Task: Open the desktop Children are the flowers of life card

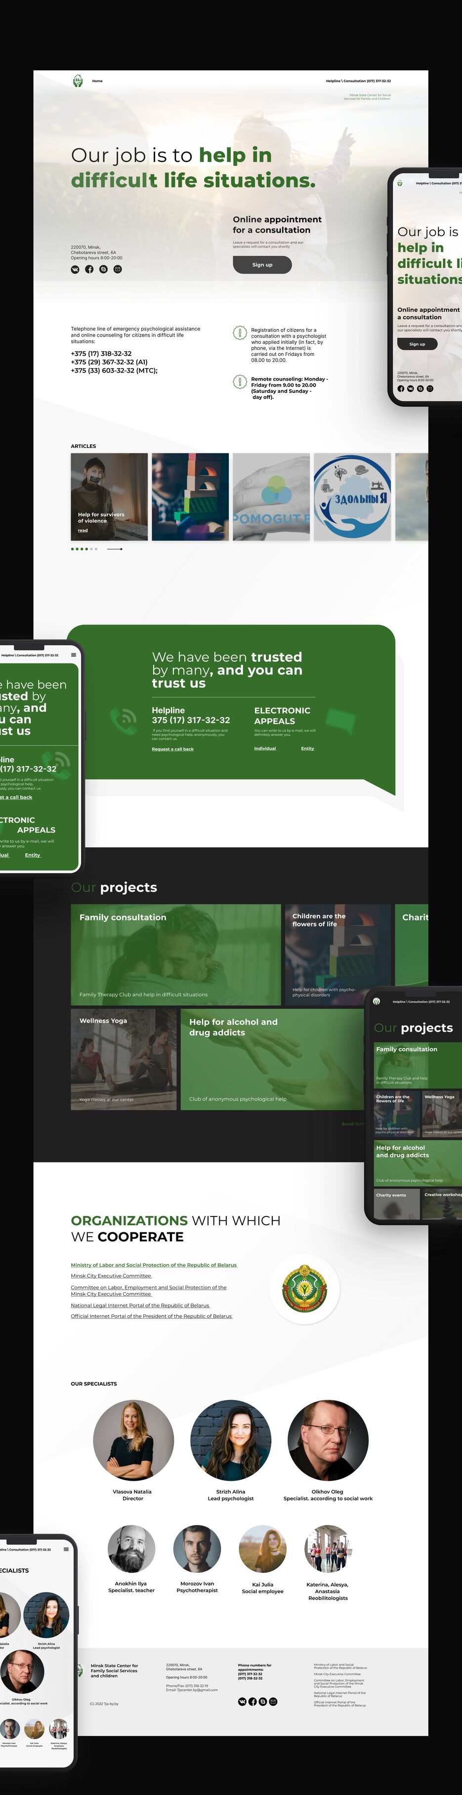Action: coord(338,955)
